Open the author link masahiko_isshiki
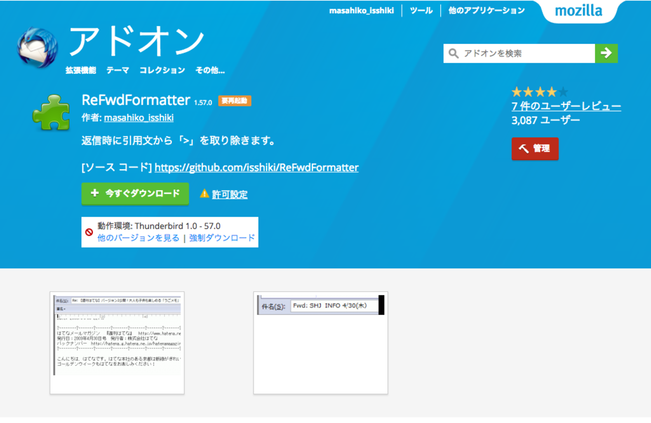The width and height of the screenshot is (651, 423). [139, 118]
